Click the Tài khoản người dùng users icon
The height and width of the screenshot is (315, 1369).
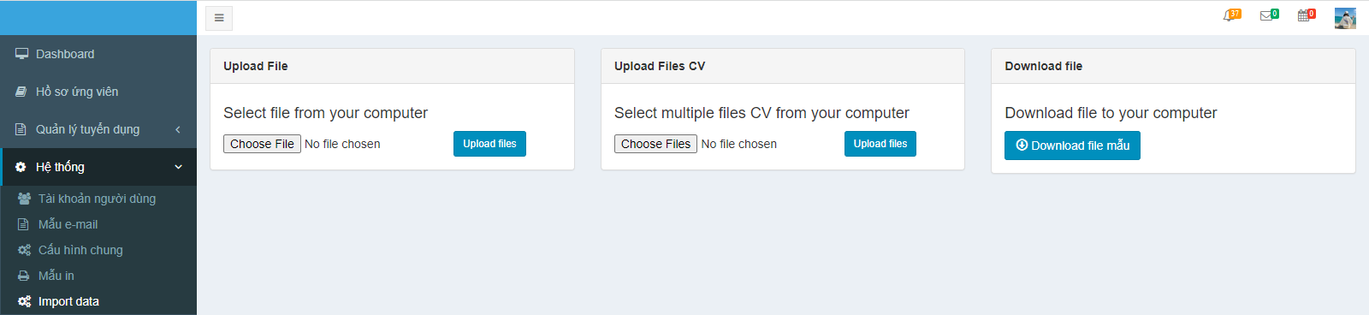click(x=24, y=199)
